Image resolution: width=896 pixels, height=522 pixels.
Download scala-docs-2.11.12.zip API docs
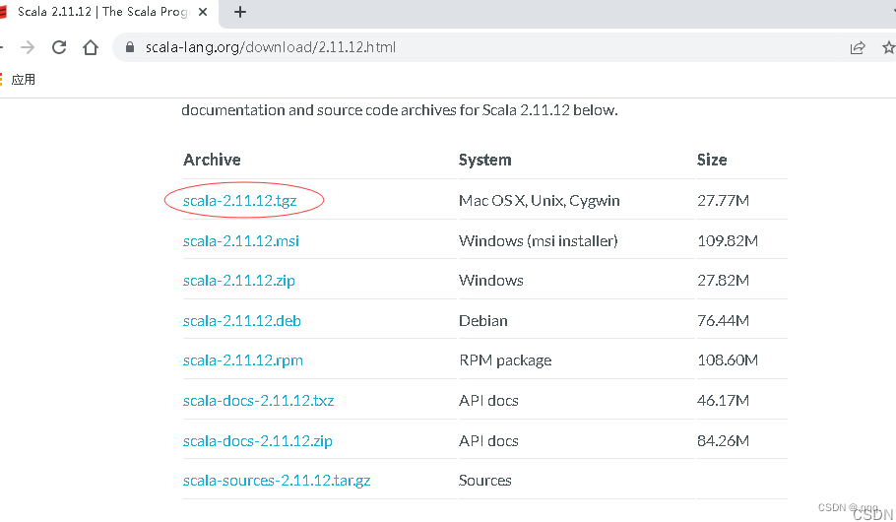click(x=258, y=441)
